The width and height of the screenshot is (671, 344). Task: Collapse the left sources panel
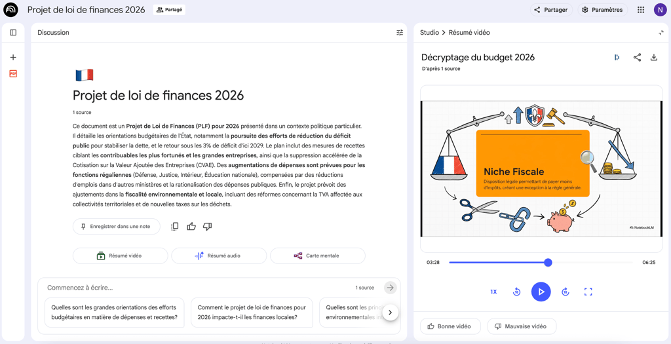click(x=13, y=33)
